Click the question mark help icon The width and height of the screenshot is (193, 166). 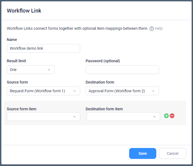point(151,29)
